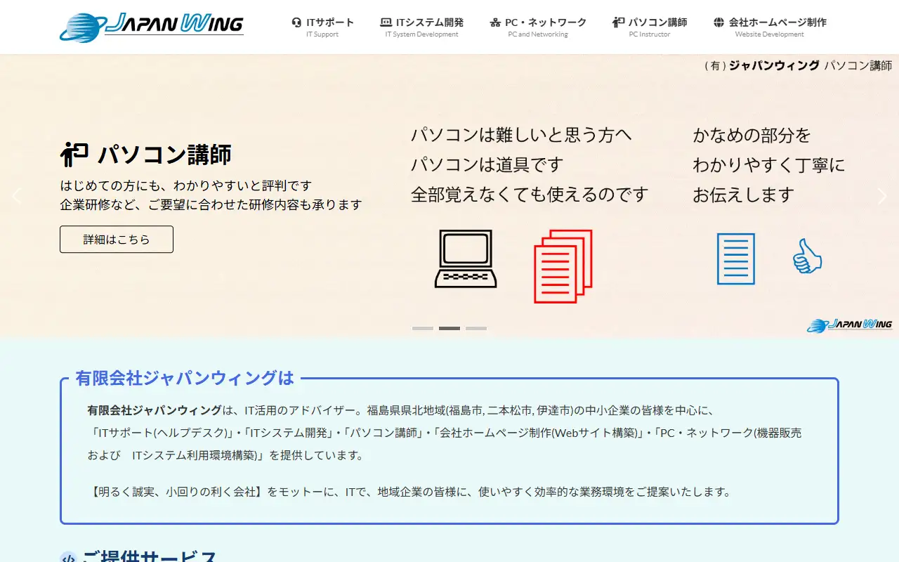The height and width of the screenshot is (562, 899).
Task: Select the first carousel indicator
Action: tap(423, 328)
